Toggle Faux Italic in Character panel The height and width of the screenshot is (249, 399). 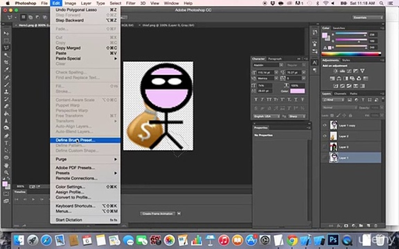262,99
